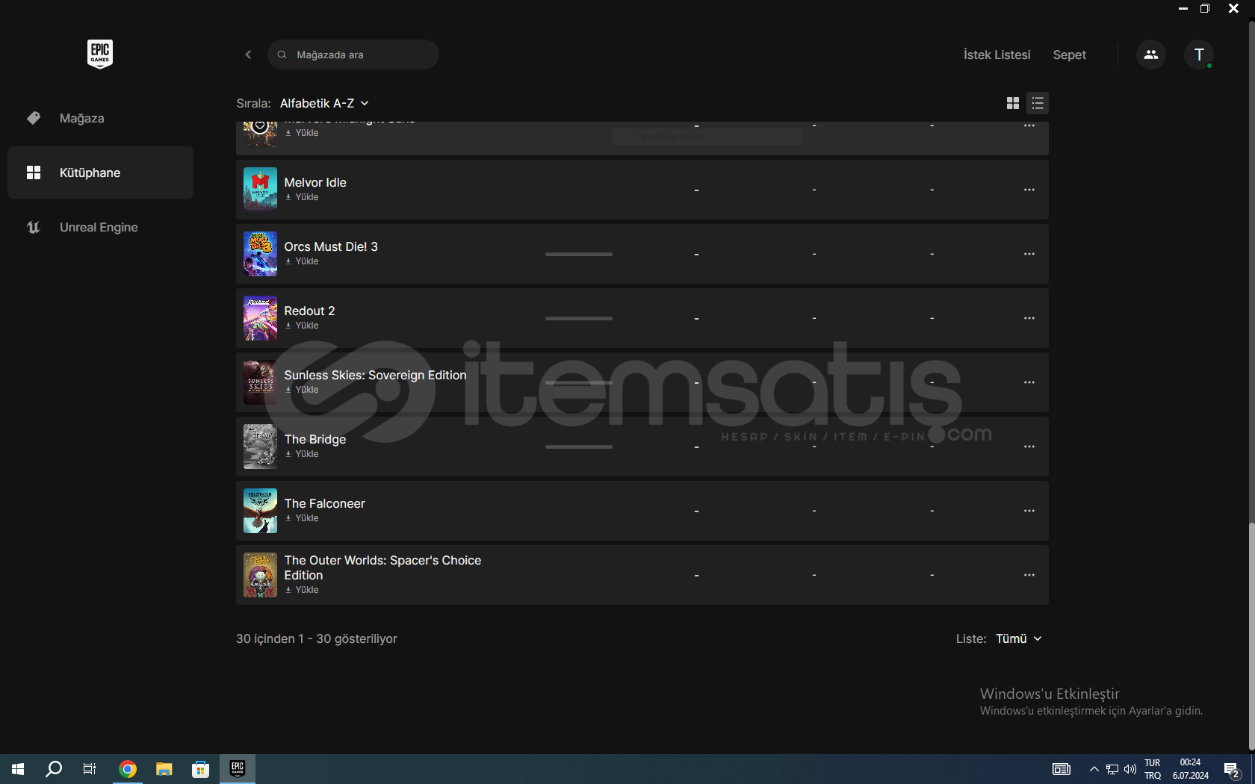Click the Epic Games logo
This screenshot has height=784, width=1255.
[100, 54]
